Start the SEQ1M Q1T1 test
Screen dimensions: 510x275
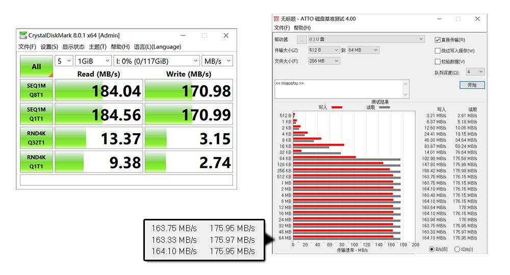click(36, 114)
